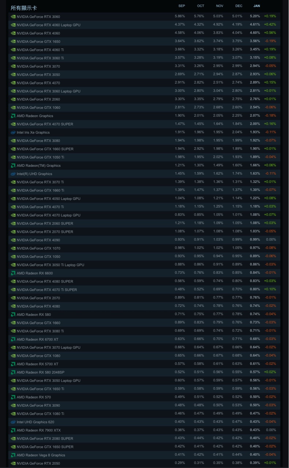
Task: Click the 所有顯示卡 section heading
Action: [x=24, y=8]
